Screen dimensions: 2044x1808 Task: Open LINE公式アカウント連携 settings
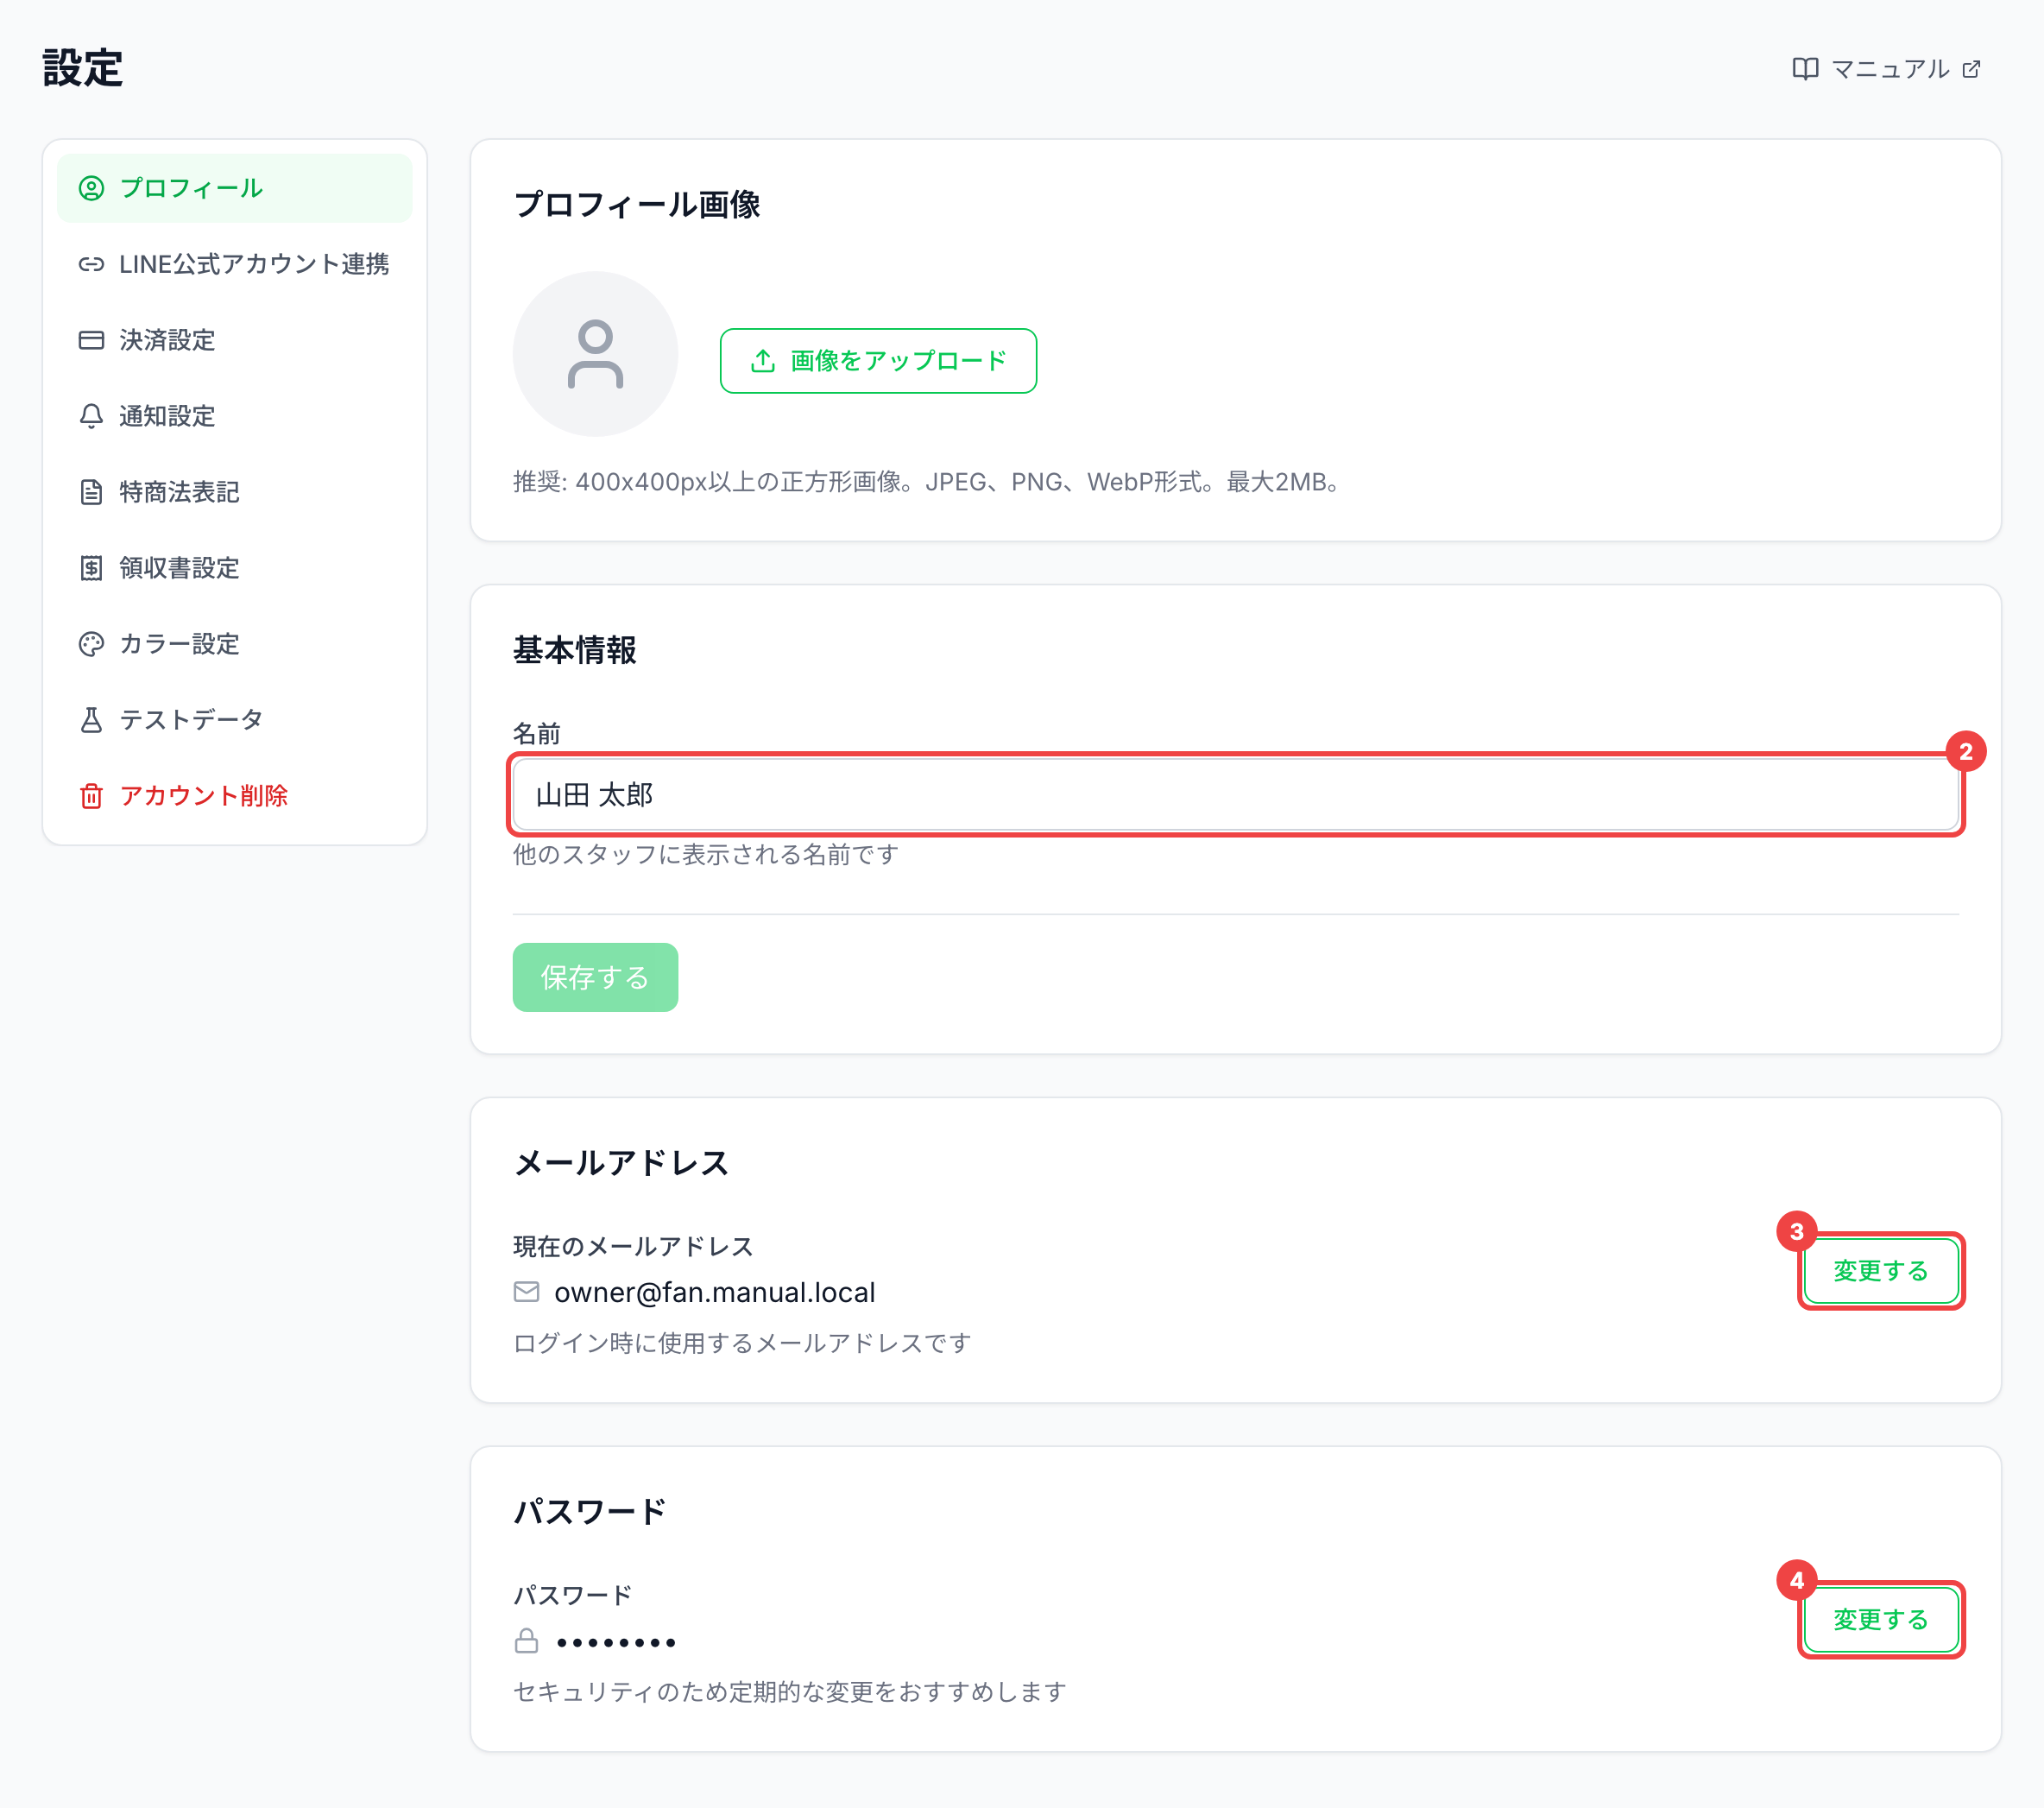click(x=235, y=264)
